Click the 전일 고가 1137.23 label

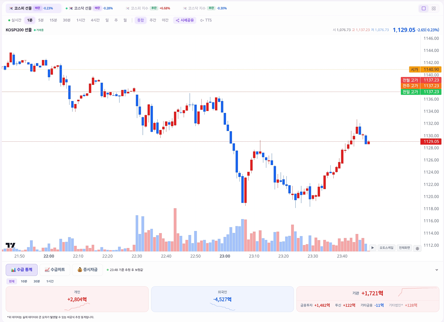click(421, 92)
